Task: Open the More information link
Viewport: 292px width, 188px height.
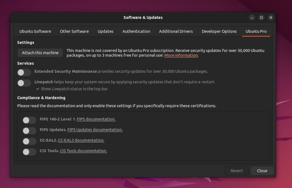Action: click(x=181, y=55)
